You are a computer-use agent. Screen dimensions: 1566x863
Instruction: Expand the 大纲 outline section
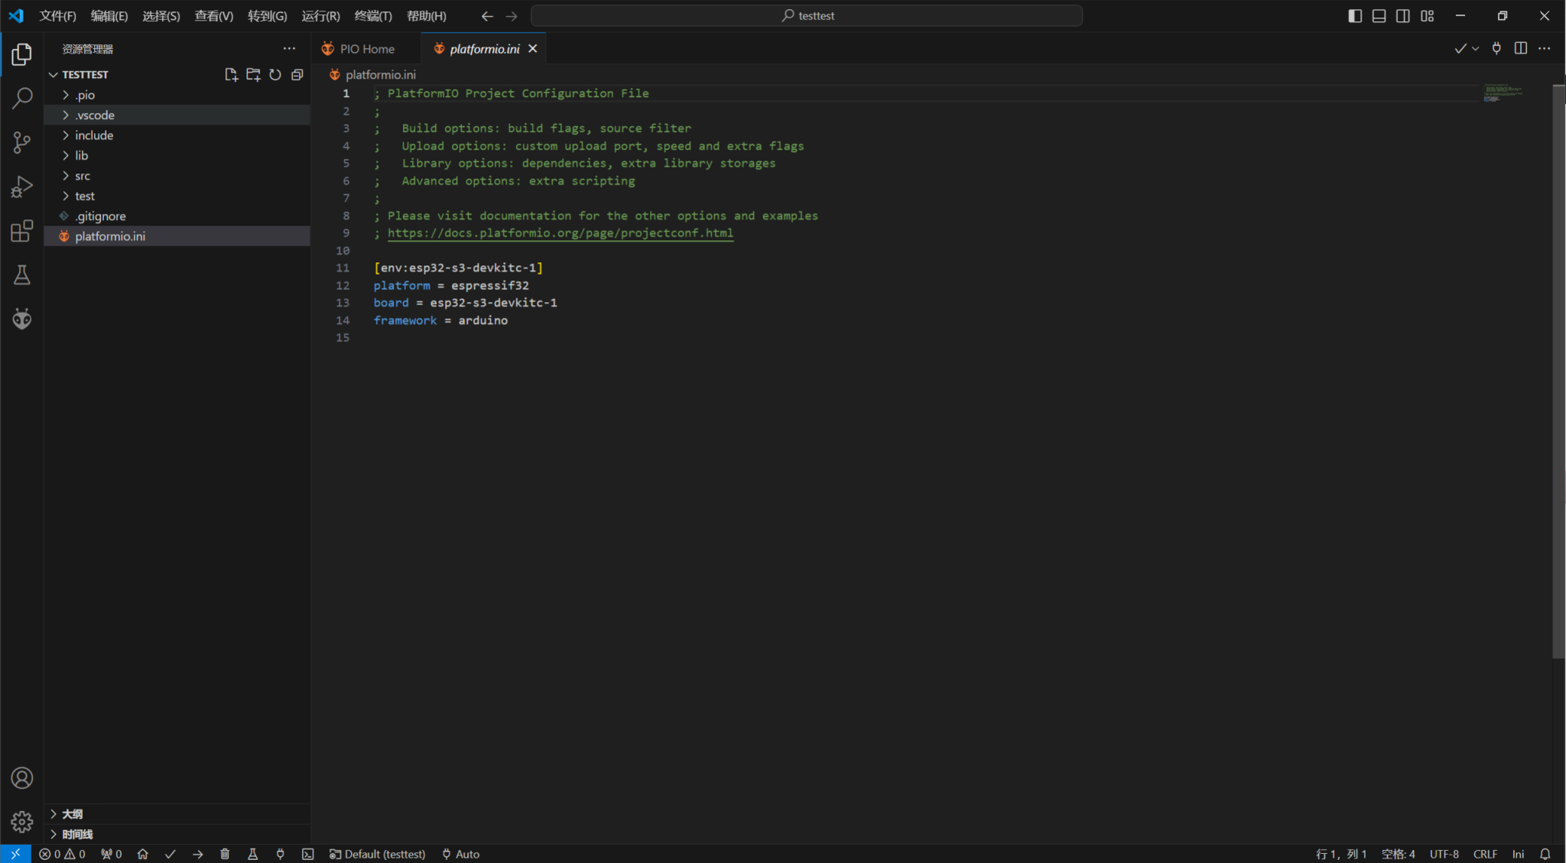(x=72, y=813)
